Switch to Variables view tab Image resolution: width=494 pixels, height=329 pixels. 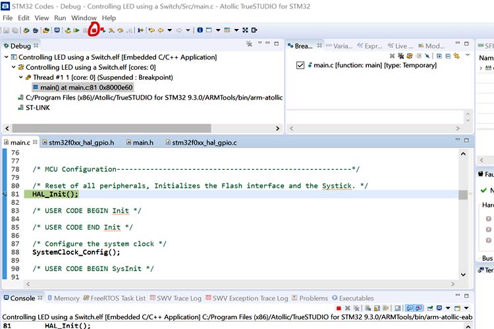click(x=340, y=46)
